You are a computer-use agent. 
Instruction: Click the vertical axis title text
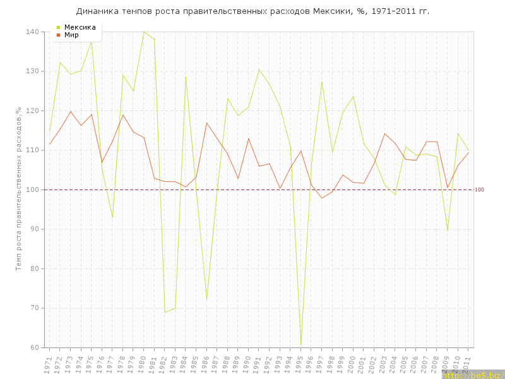point(19,189)
